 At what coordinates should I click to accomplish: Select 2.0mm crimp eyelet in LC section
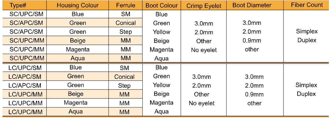pos(201,86)
